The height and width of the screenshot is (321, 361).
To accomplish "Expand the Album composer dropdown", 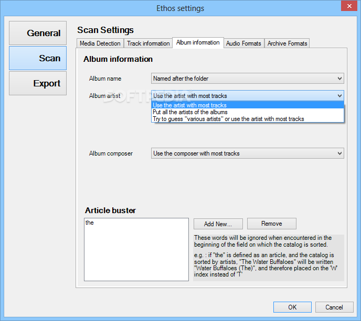I will 248,153.
